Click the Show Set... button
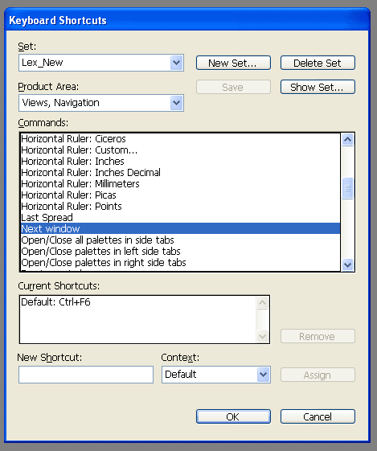Screen dimensions: 377x451 tap(318, 87)
